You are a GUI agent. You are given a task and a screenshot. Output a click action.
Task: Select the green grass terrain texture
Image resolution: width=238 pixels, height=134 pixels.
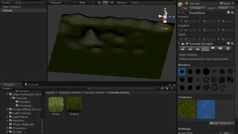(187, 109)
